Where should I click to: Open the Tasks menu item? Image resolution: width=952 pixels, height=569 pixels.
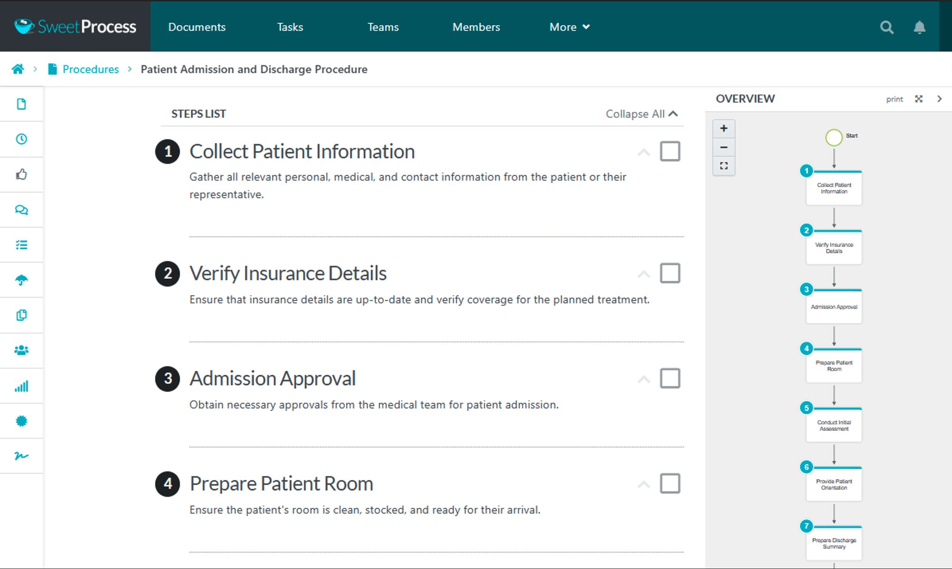tap(290, 27)
